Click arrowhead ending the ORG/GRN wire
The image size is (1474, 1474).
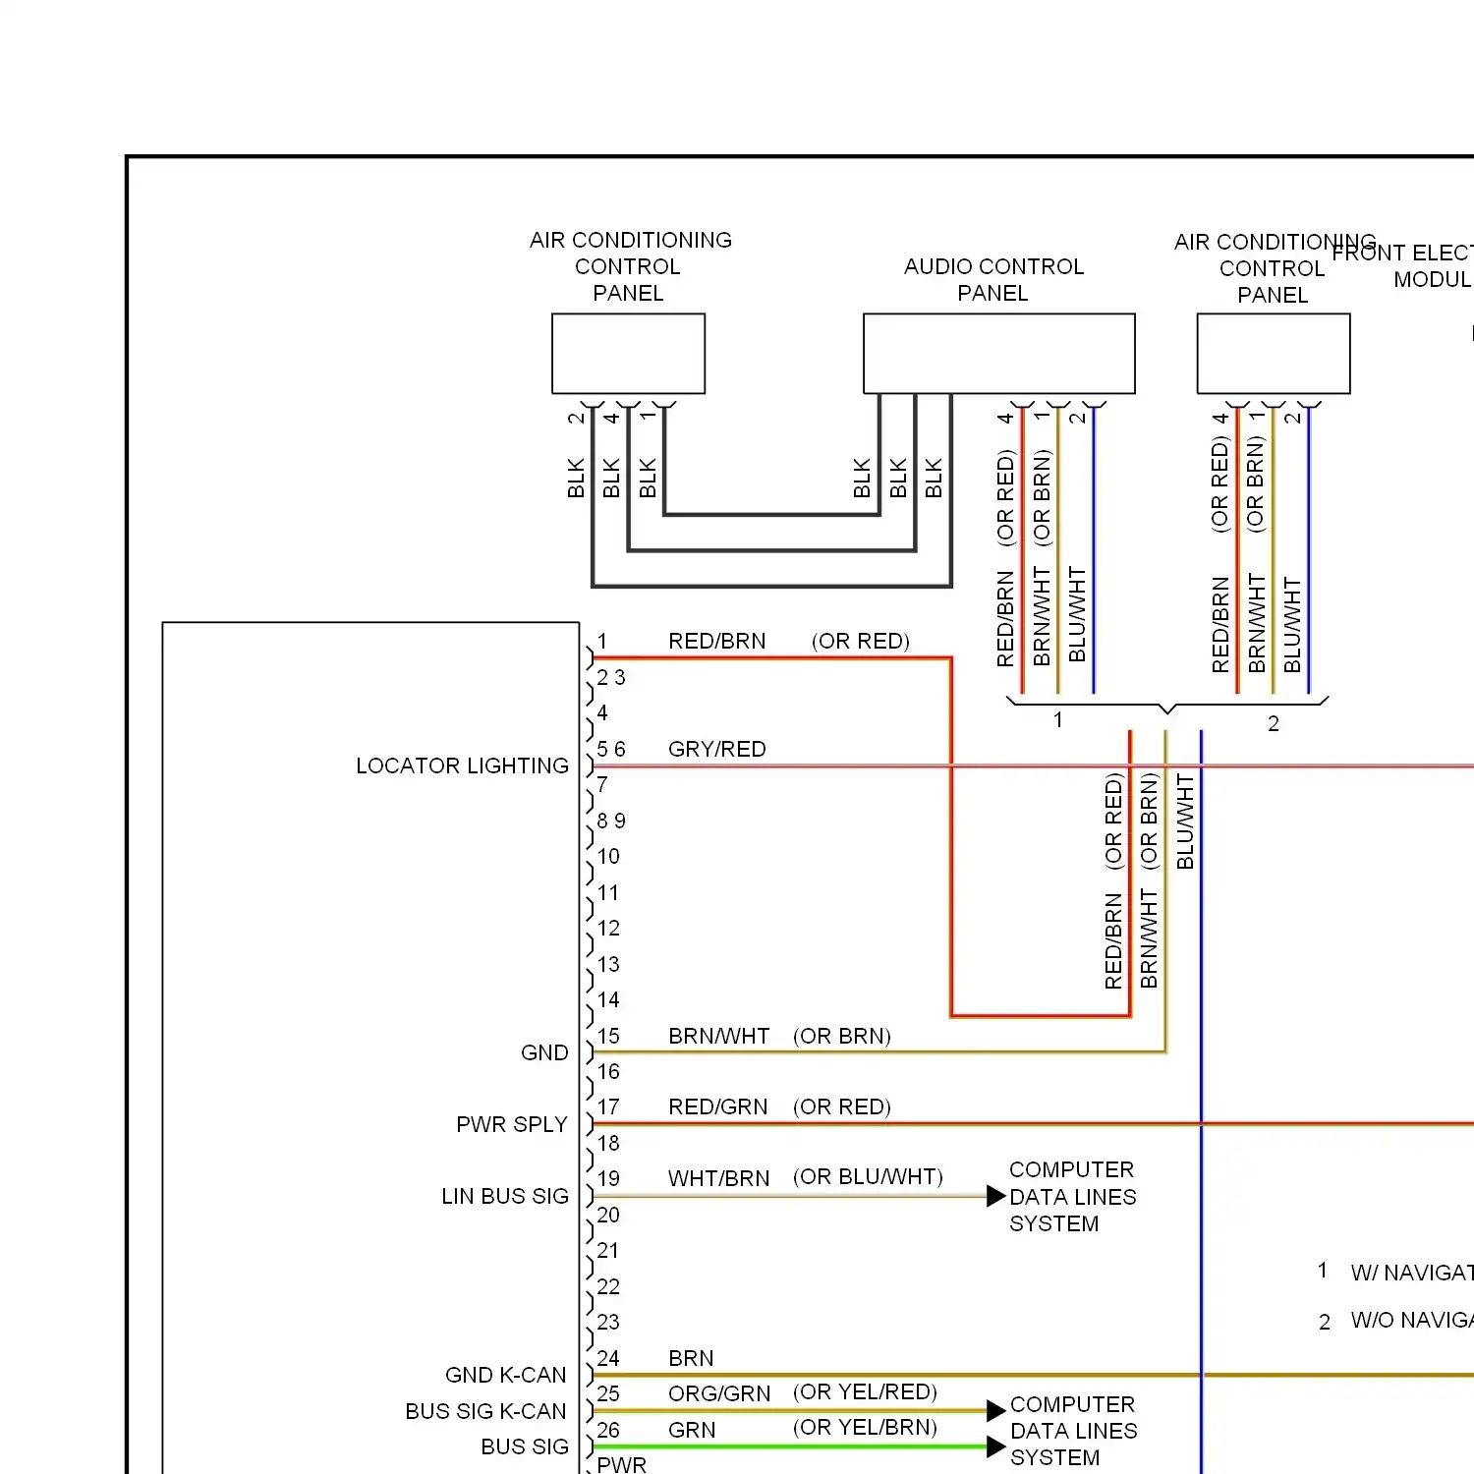point(996,1410)
